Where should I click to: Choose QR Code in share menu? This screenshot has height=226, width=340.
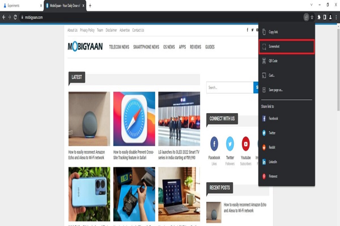click(x=286, y=61)
